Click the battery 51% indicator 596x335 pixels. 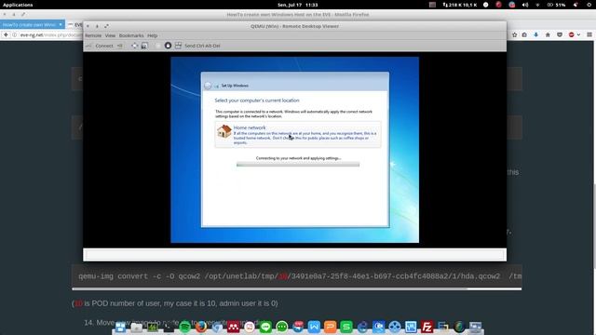click(557, 5)
